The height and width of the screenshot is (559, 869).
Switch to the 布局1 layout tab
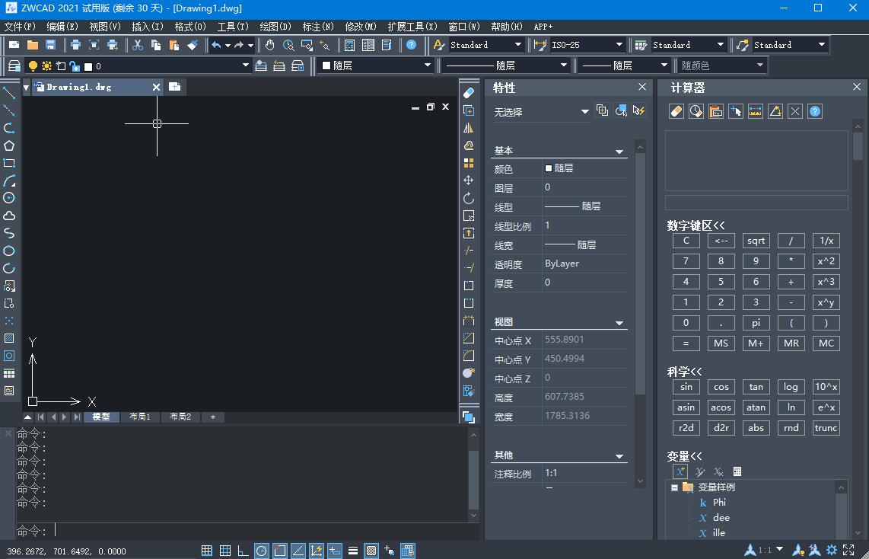tap(140, 417)
